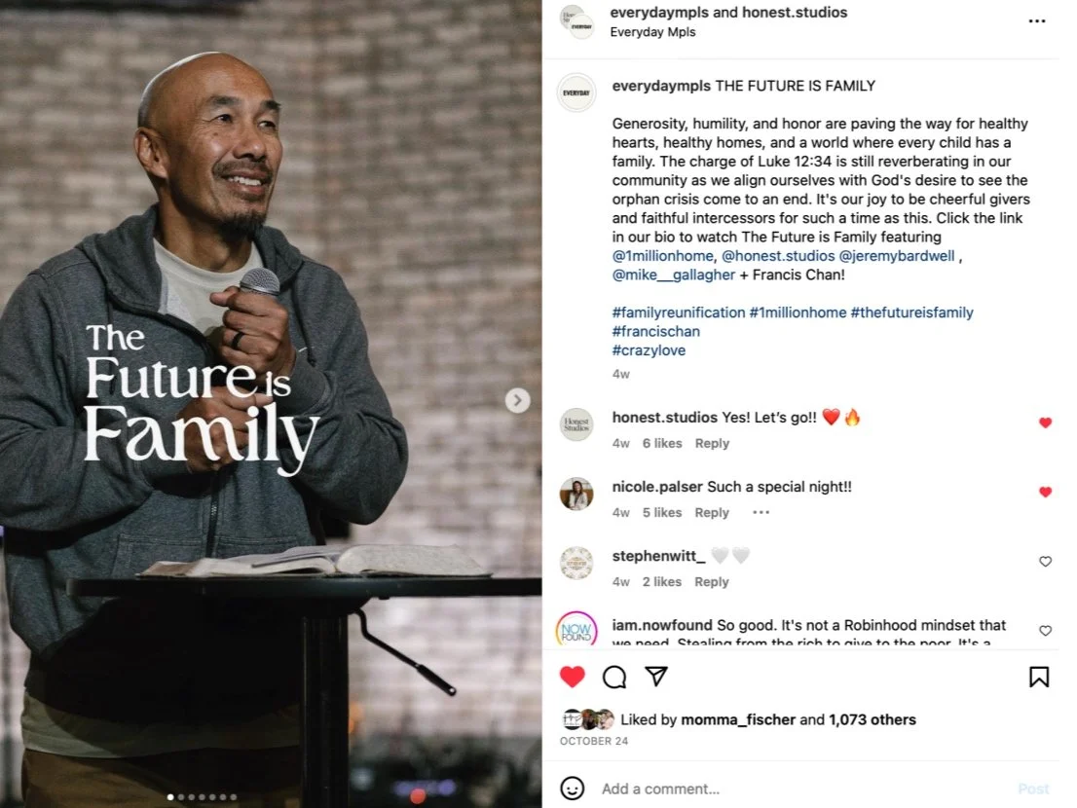Go to next carousel photo arrow

click(517, 400)
